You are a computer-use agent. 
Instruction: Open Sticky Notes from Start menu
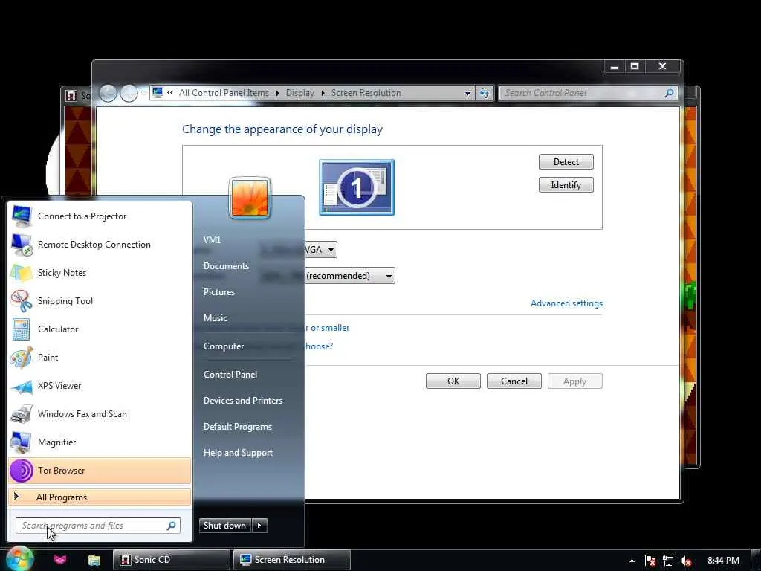coord(100,272)
